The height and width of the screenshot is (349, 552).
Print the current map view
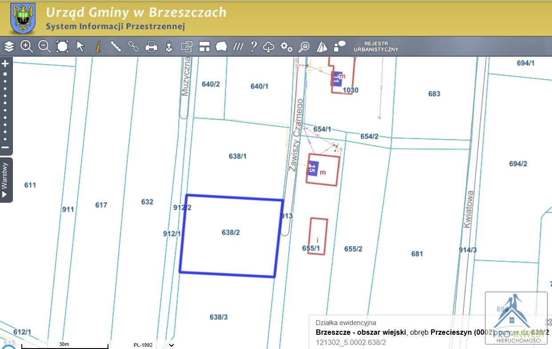pos(152,46)
